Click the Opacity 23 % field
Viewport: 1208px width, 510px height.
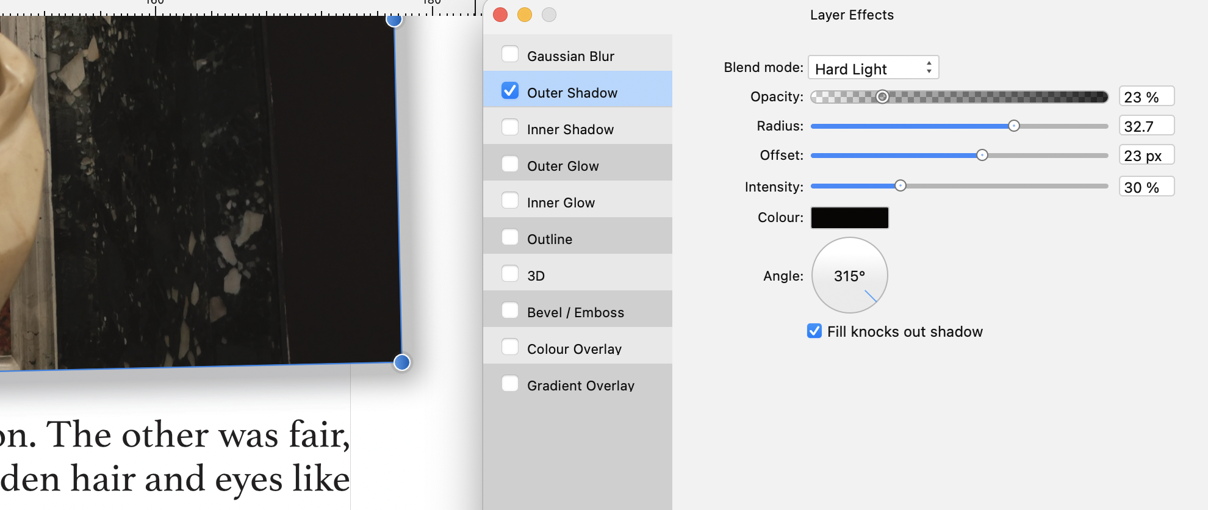tap(1147, 96)
